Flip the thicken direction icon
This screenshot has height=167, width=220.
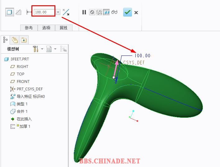[66, 12]
